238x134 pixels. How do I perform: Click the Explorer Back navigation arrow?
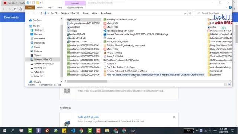pos(28,13)
